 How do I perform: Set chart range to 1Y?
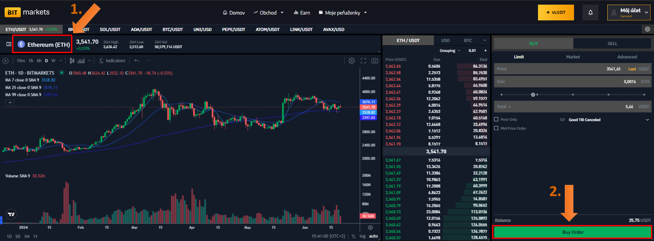(35, 236)
